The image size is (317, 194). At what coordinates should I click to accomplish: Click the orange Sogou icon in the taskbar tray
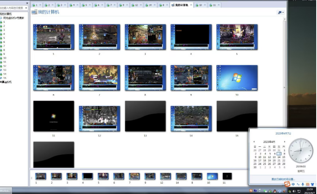click(x=251, y=191)
